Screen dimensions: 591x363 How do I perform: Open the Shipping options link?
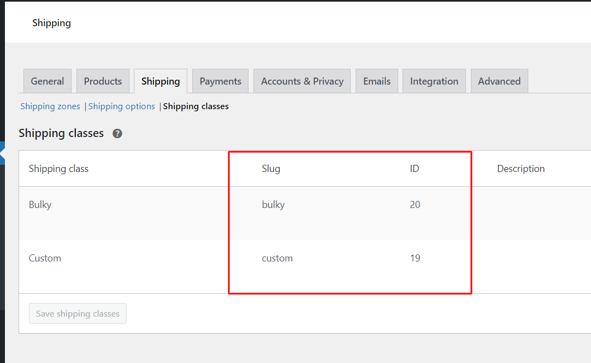[x=121, y=106]
